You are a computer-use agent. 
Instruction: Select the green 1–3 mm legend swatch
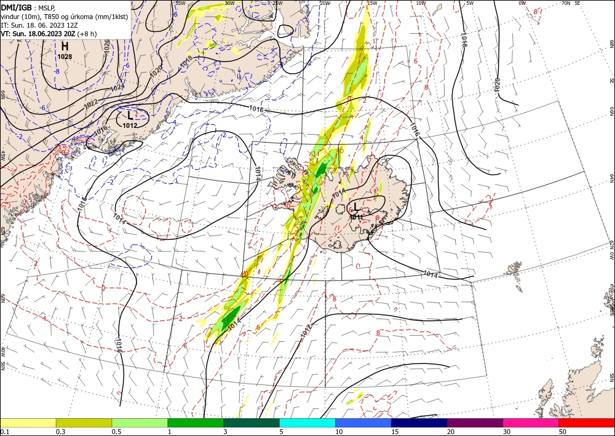click(x=196, y=422)
